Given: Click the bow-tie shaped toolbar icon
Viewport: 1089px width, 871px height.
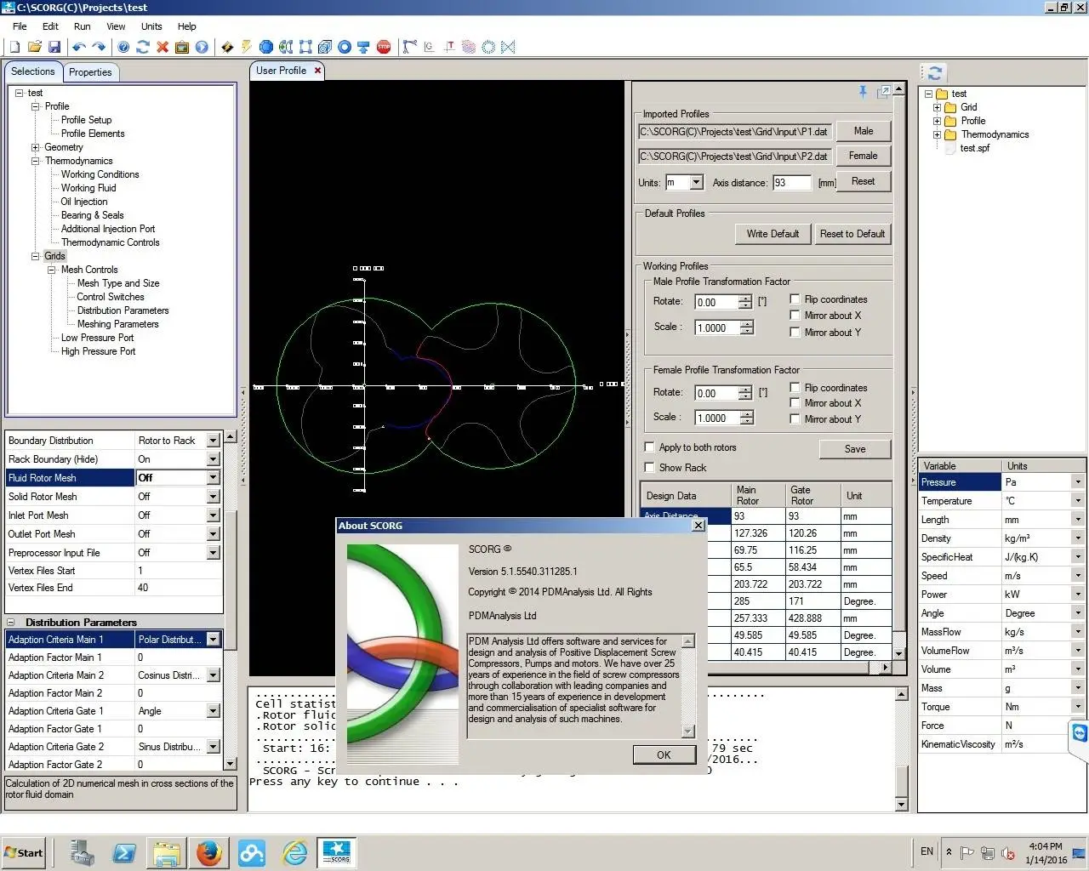Looking at the screenshot, I should pyautogui.click(x=508, y=47).
